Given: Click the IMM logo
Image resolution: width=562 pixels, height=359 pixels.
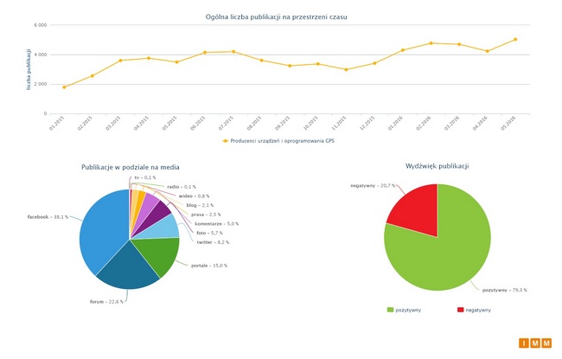Looking at the screenshot, I should coord(534,343).
